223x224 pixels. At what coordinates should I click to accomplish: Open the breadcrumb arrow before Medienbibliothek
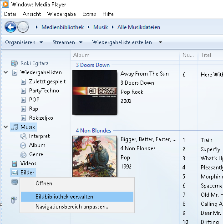[x=37, y=27]
